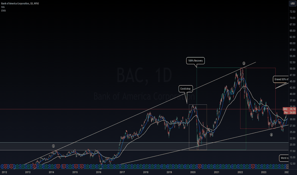Select the Worst ca callout box

click(284, 158)
